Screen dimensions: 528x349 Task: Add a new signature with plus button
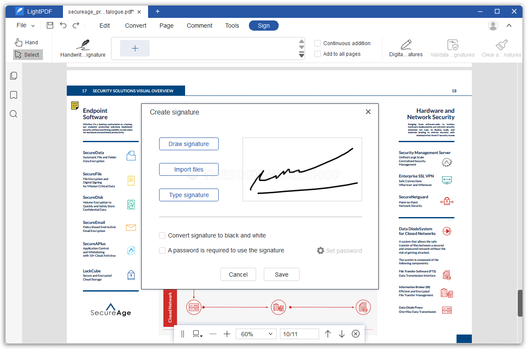tap(135, 48)
